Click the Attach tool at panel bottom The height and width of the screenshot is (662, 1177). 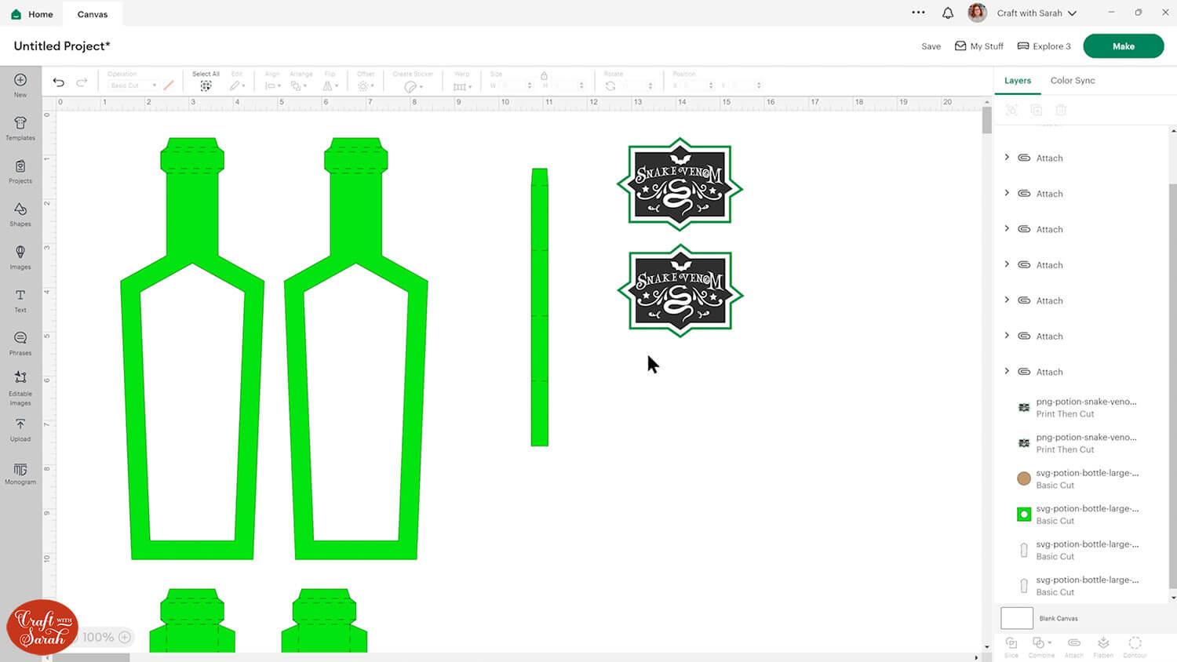click(1073, 646)
